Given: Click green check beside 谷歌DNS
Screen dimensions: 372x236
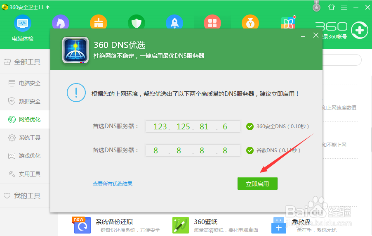Looking at the screenshot, I should (x=250, y=150).
